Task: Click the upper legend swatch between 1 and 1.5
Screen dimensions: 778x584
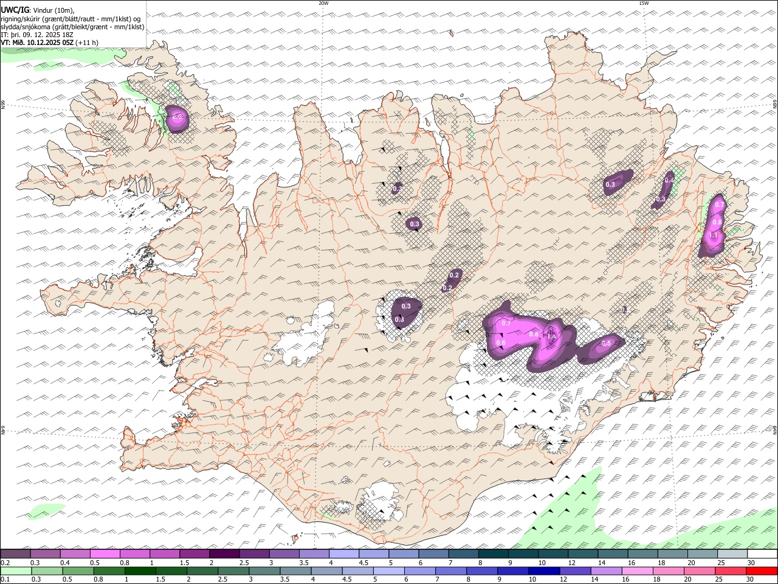Action: point(165,554)
